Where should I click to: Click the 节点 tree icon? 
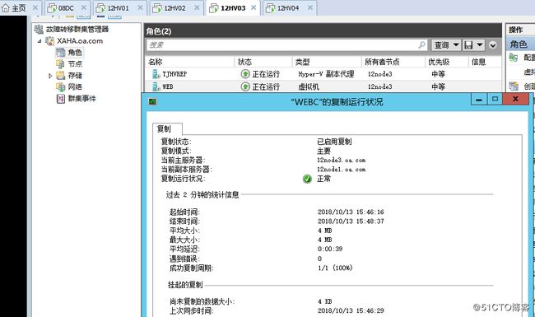pyautogui.click(x=60, y=63)
